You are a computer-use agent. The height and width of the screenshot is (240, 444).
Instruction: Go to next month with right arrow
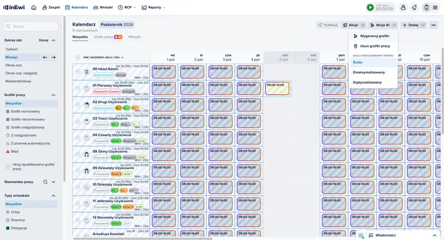(53, 57)
